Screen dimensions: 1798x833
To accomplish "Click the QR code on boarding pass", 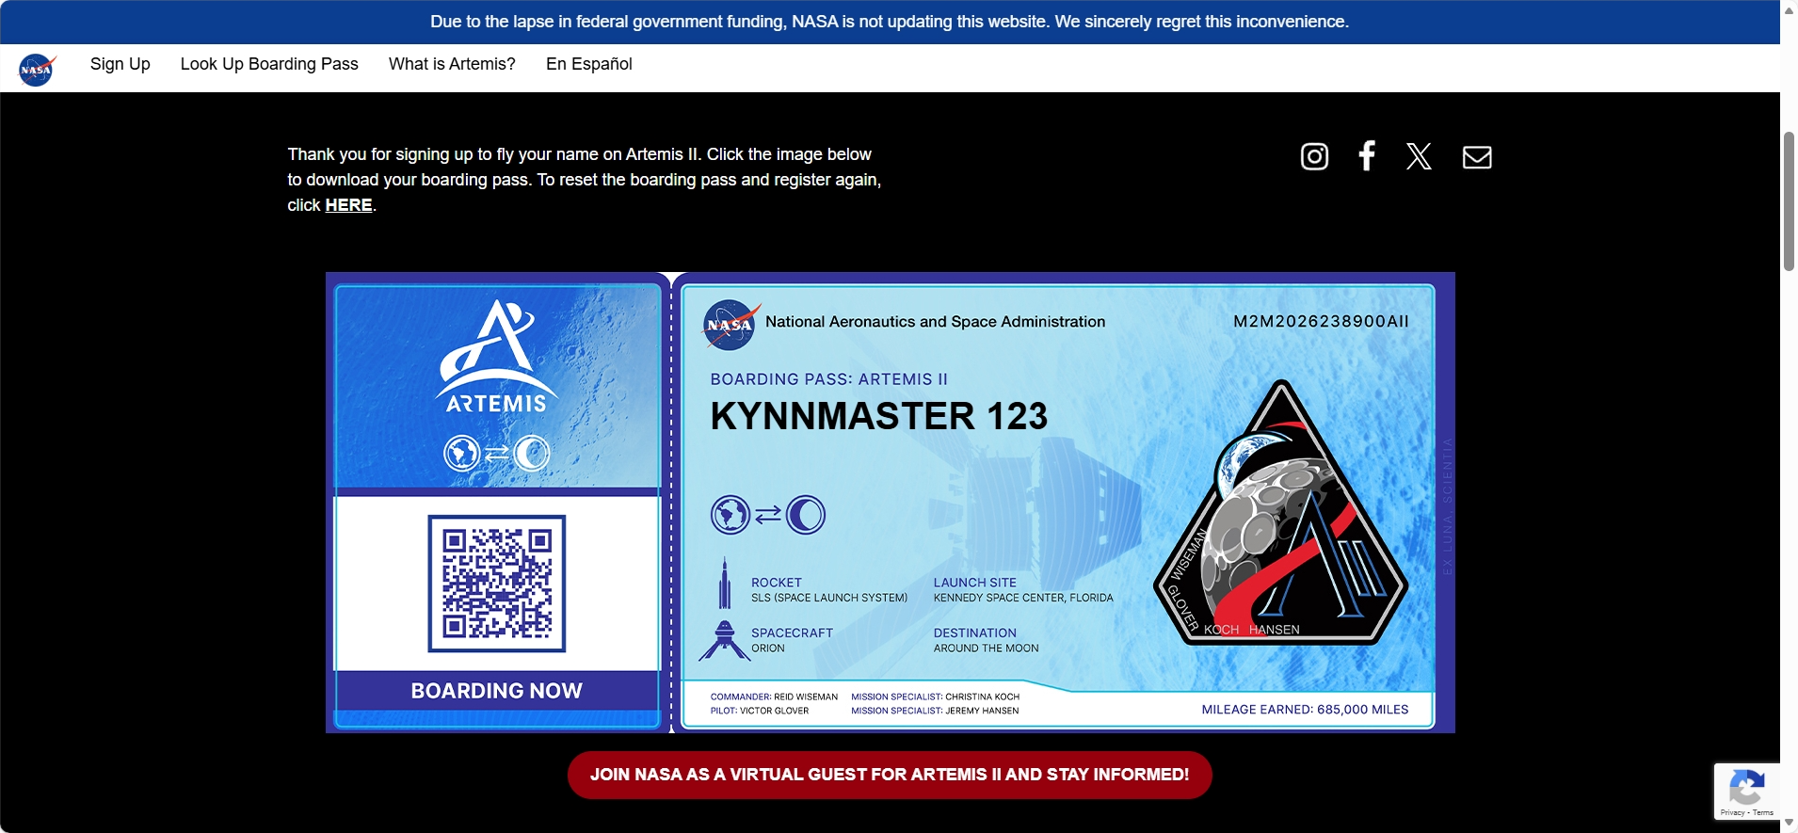I will pos(497,584).
